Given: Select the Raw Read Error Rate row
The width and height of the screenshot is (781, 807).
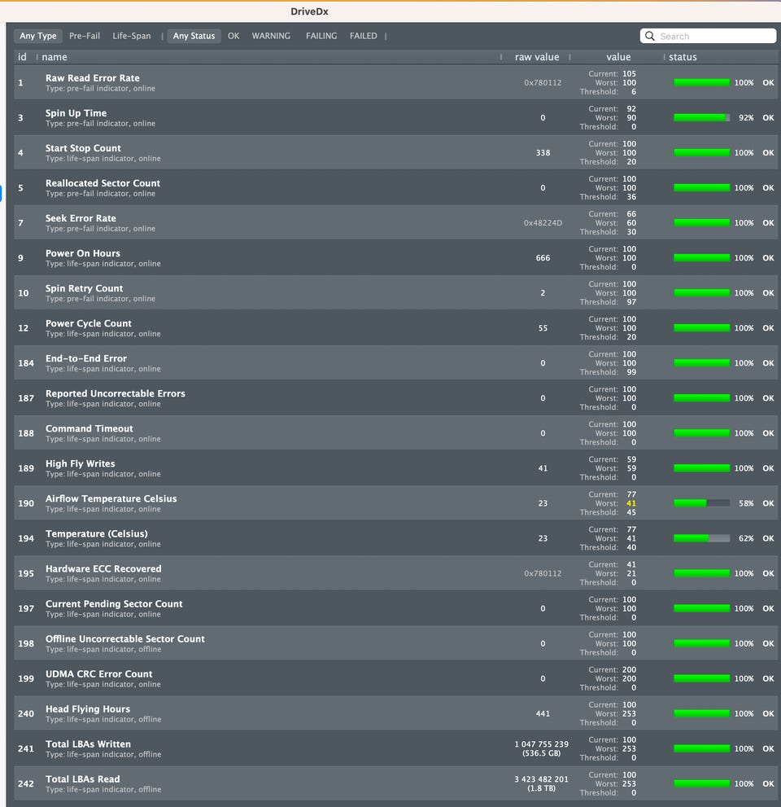Looking at the screenshot, I should coord(395,83).
